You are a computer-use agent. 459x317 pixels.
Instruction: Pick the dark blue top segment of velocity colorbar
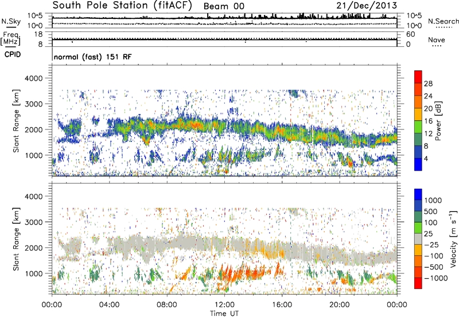pos(418,195)
